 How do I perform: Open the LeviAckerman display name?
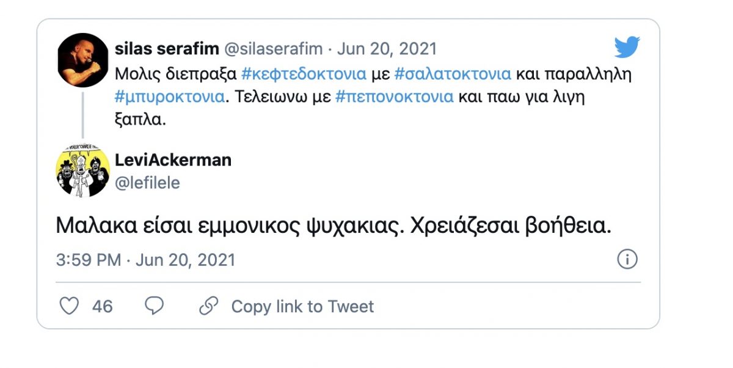173,160
